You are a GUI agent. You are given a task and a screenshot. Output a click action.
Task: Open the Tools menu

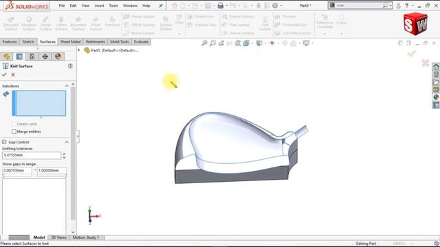point(113,5)
